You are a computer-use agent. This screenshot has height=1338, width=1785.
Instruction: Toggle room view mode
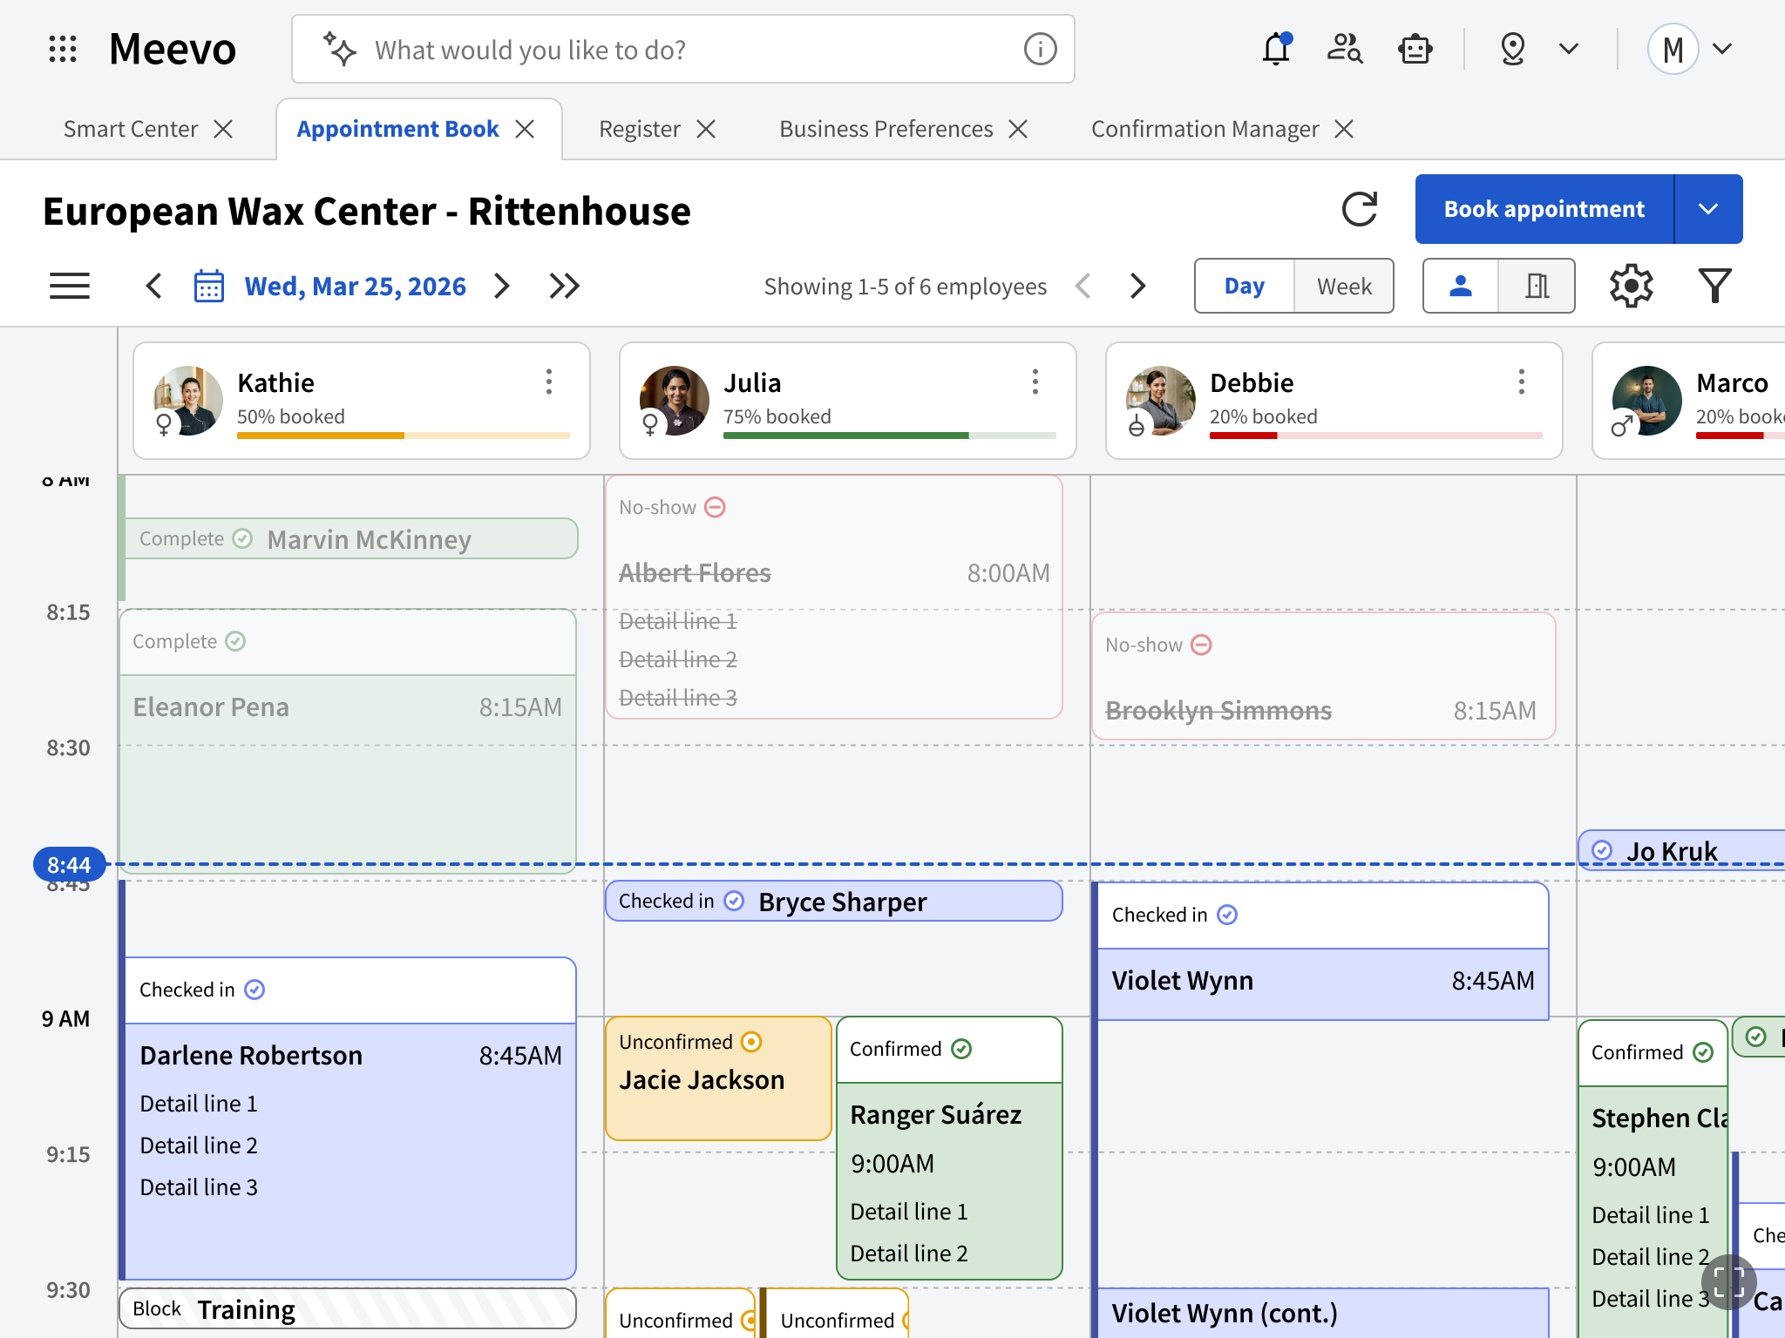(x=1537, y=286)
